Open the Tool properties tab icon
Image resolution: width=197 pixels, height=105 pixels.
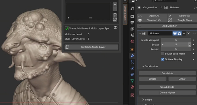pos(132,8)
